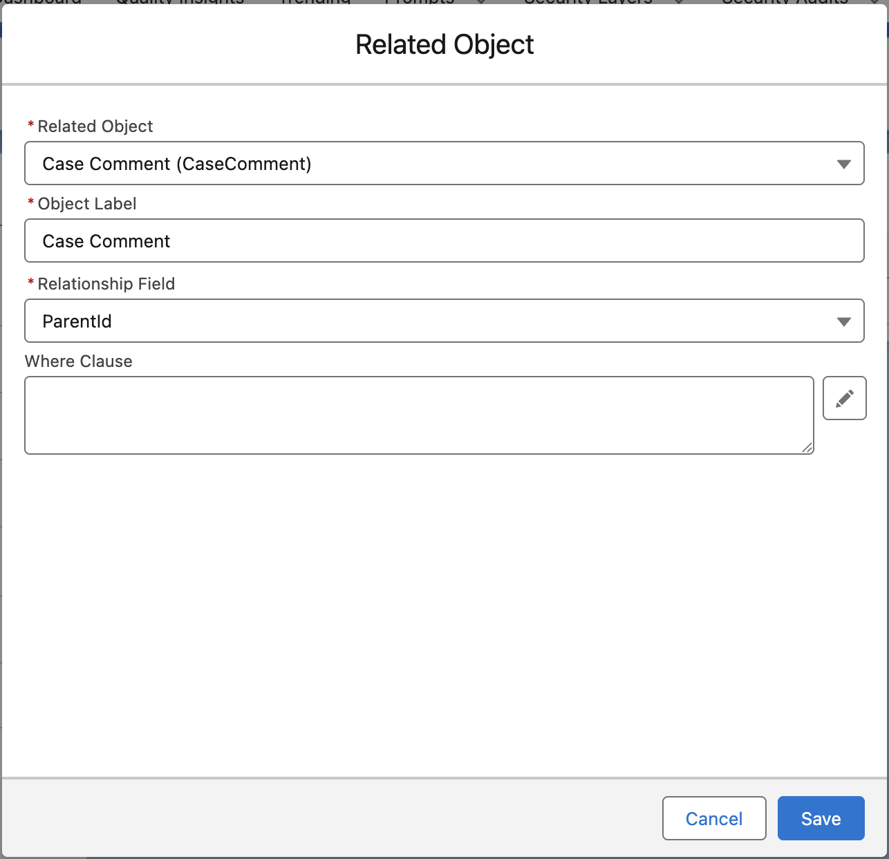Click the 'Related Object' dialog heading
This screenshot has height=859, width=889.
tap(444, 45)
